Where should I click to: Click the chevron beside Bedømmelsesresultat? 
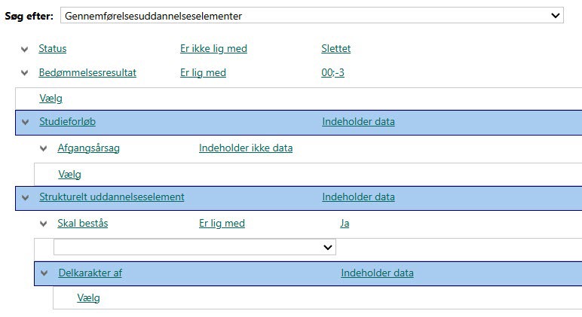[x=26, y=73]
